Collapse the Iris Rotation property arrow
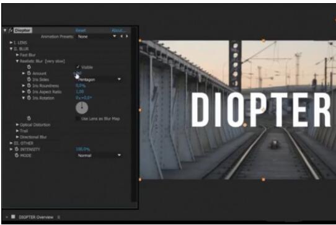Viewport: 336px width, 225px height. tap(24, 98)
